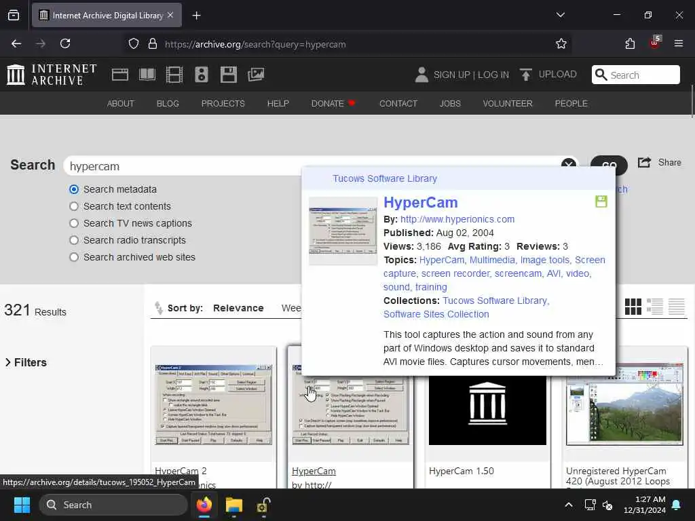695x521 pixels.
Task: Open http://www.hyperionics.com creator link
Action: (x=457, y=219)
